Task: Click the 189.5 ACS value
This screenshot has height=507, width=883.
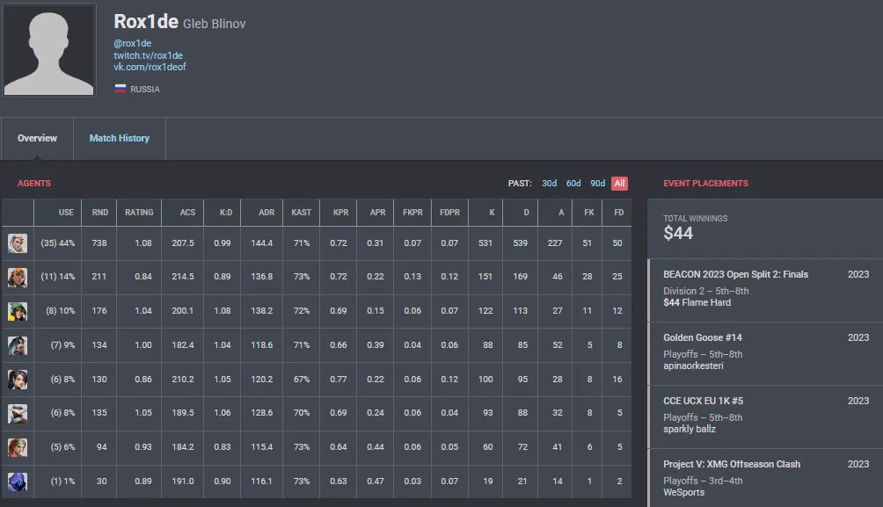Action: 183,413
